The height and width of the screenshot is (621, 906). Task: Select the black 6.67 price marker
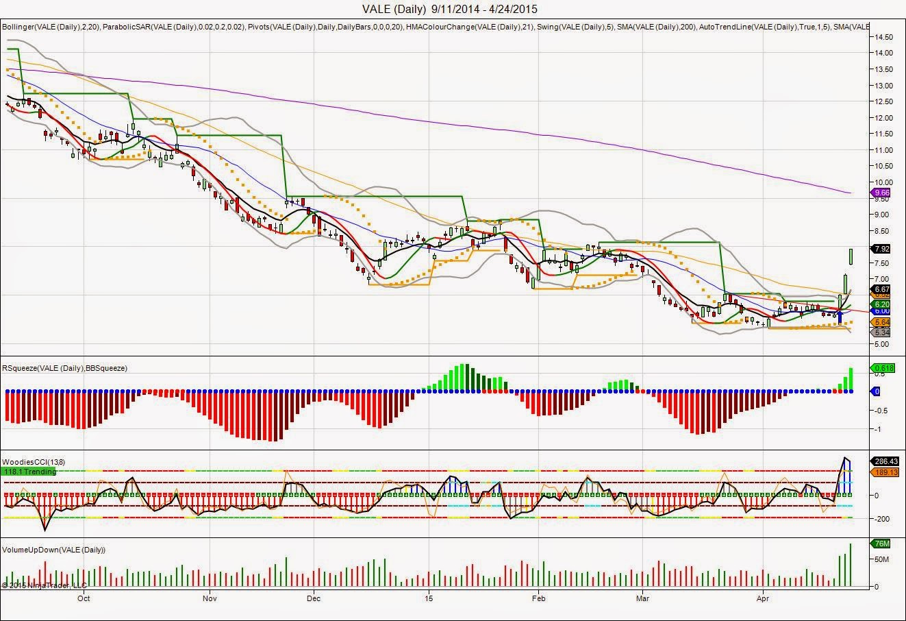point(881,290)
